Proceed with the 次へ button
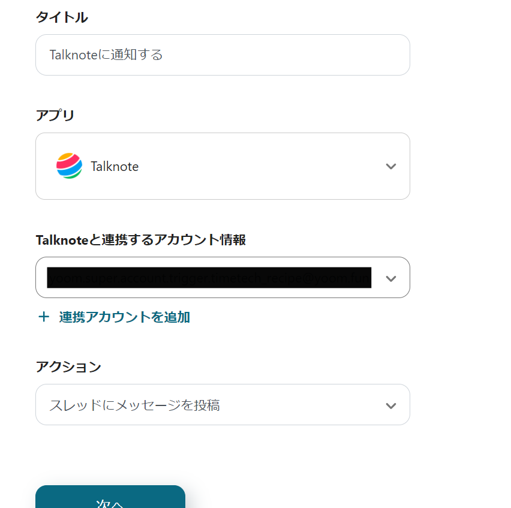 tap(110, 497)
